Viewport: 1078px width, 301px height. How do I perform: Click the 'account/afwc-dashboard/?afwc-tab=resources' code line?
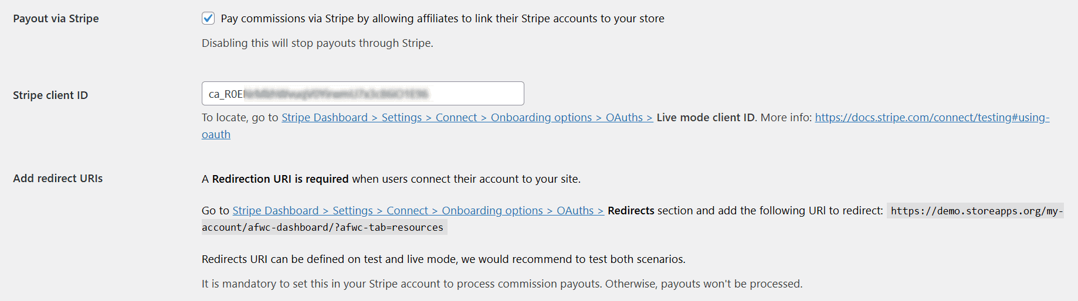coord(323,227)
